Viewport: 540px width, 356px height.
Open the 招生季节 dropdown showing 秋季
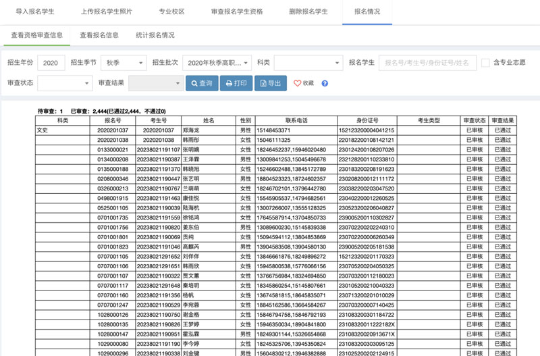point(123,63)
